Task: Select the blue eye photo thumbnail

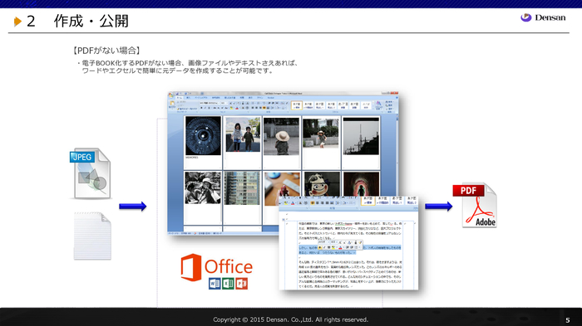Action: pos(203,135)
